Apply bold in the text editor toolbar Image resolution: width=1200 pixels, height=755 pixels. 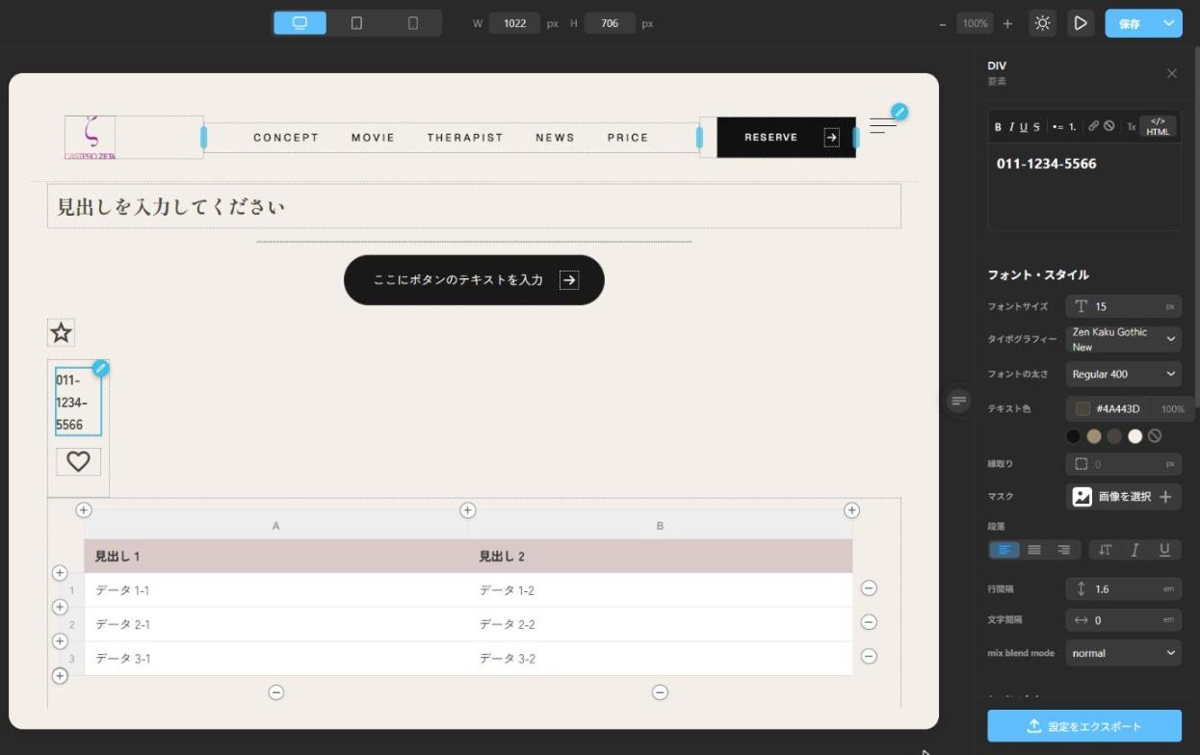tap(998, 127)
